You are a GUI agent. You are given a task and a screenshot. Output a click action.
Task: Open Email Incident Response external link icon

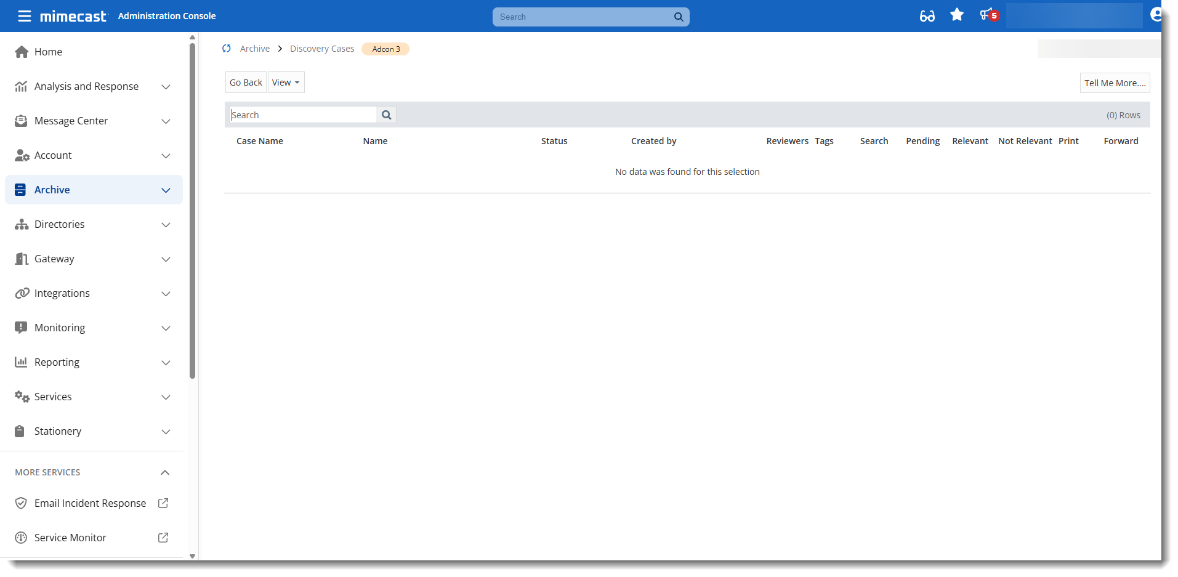coord(163,503)
